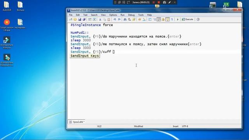This screenshot has width=249, height=140.
Task: Click the Save floppy disk icon
Action: click(x=79, y=19)
